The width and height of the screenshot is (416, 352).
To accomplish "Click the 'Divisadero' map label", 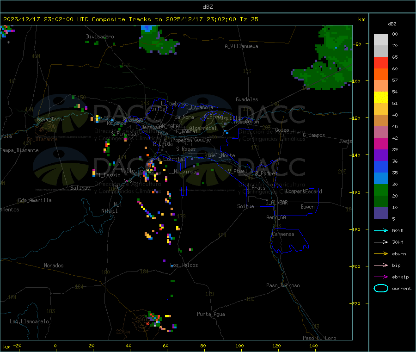I will [100, 37].
